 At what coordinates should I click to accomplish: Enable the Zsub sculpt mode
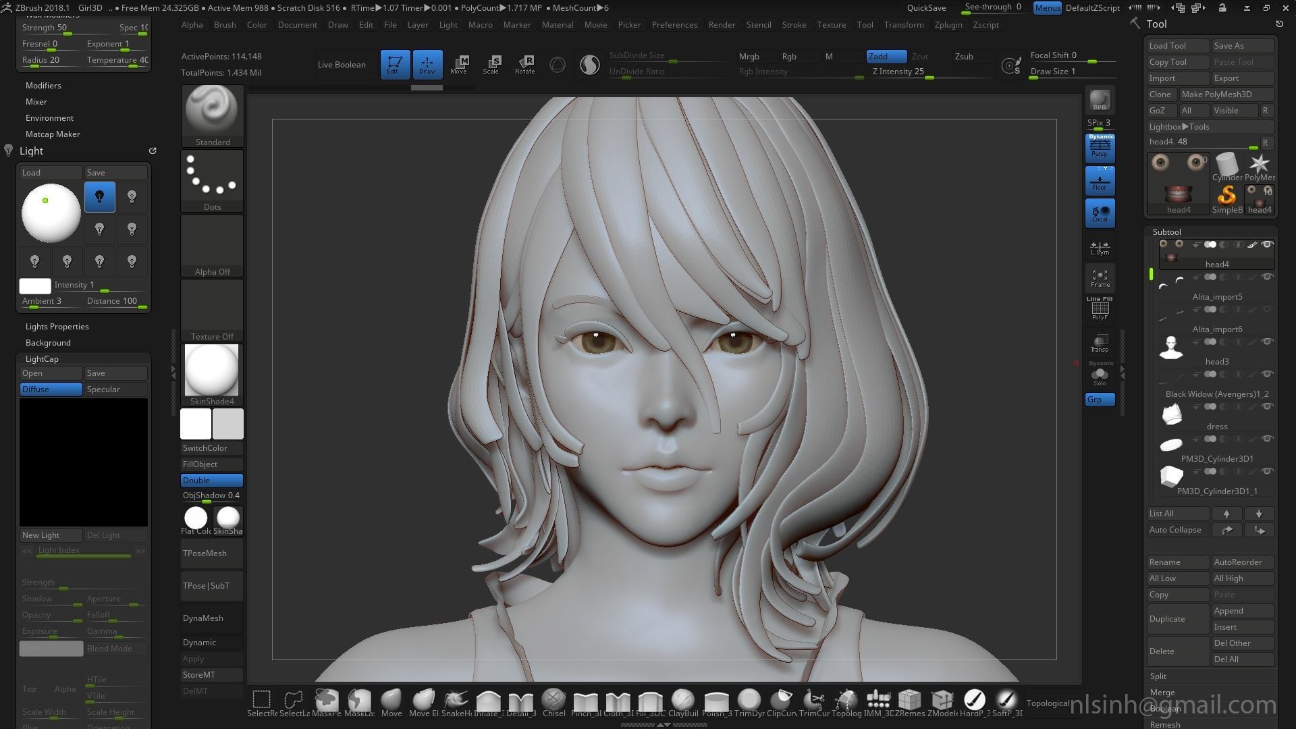(x=964, y=57)
